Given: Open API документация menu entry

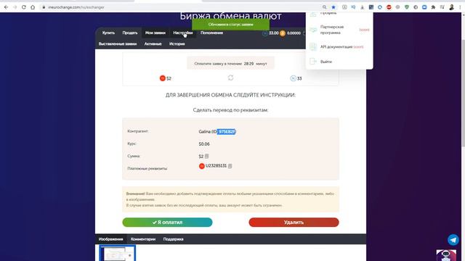Looking at the screenshot, I should click(x=336, y=46).
